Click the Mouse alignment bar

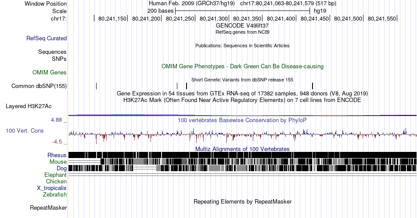tap(242, 162)
